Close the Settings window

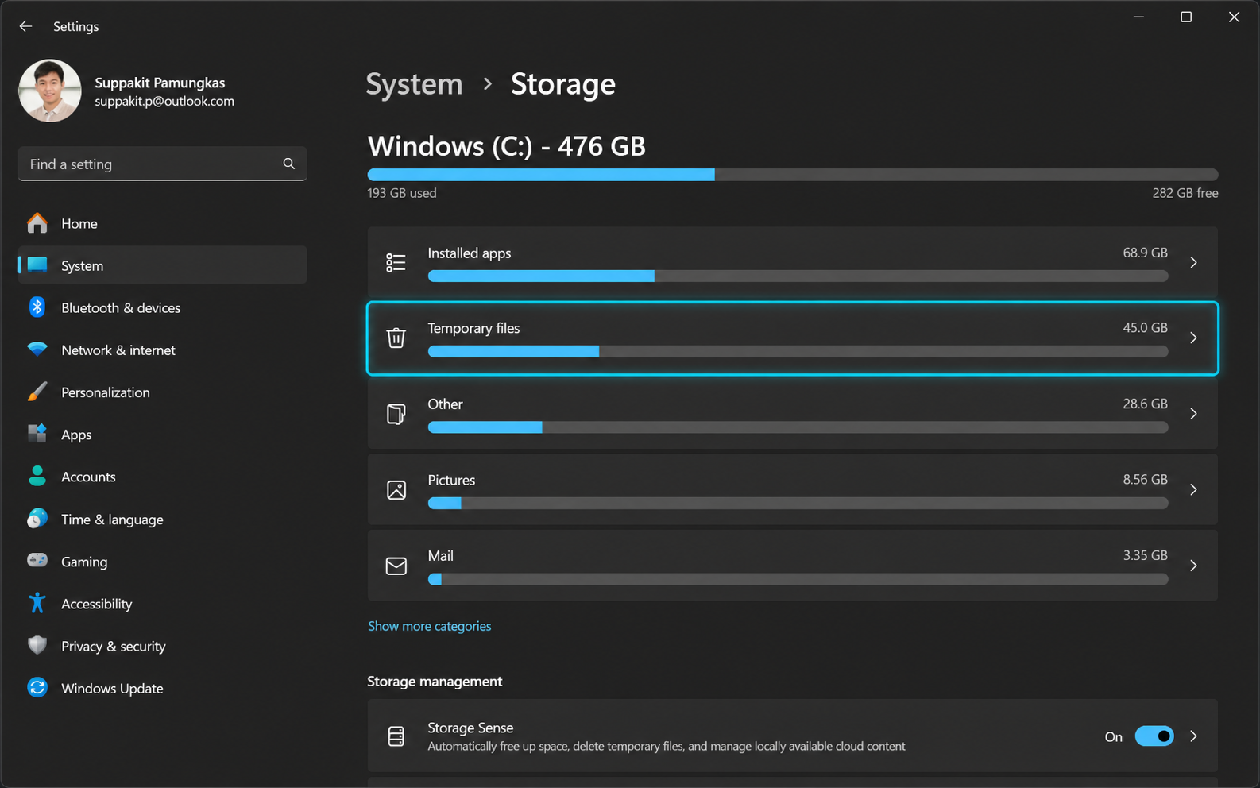pyautogui.click(x=1234, y=17)
